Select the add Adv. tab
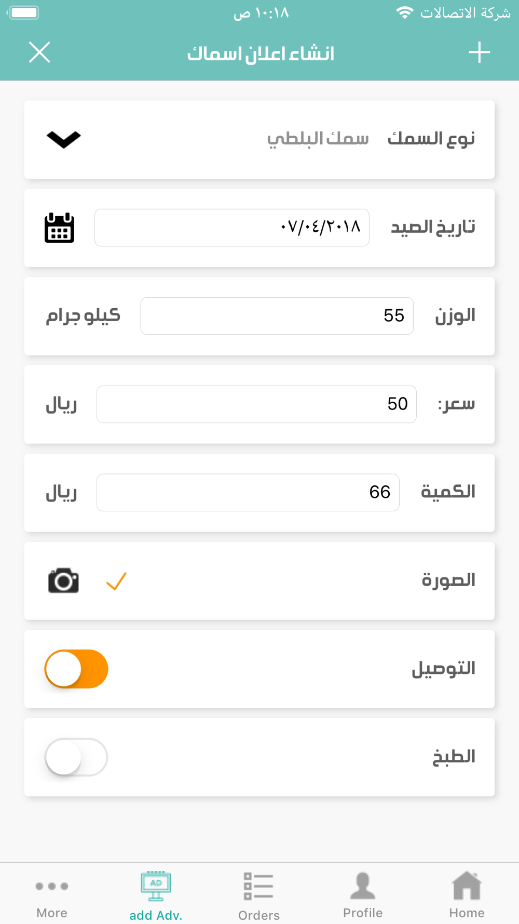Viewport: 519px width, 924px height. point(156,895)
